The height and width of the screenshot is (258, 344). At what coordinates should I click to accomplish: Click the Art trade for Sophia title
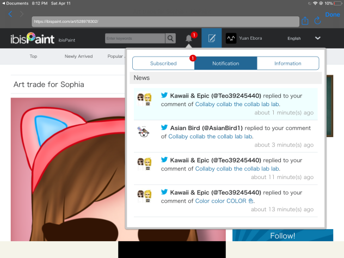coord(48,84)
